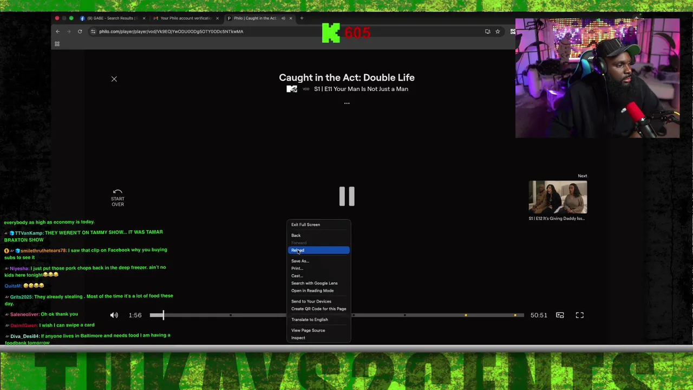Close the Philo video player with the X icon
Screen dimensions: 693x390
[114, 79]
